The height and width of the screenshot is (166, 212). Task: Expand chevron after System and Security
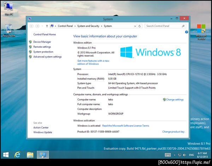(x=101, y=26)
